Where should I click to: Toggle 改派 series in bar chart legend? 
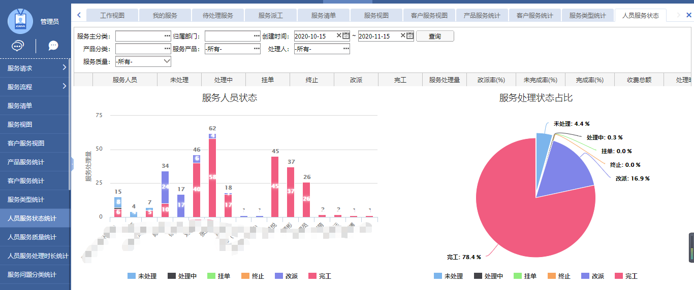[286, 276]
